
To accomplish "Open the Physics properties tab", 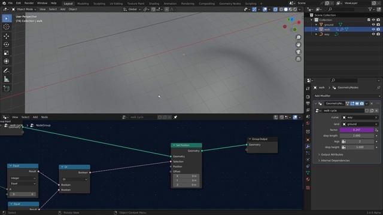I will [x=308, y=159].
